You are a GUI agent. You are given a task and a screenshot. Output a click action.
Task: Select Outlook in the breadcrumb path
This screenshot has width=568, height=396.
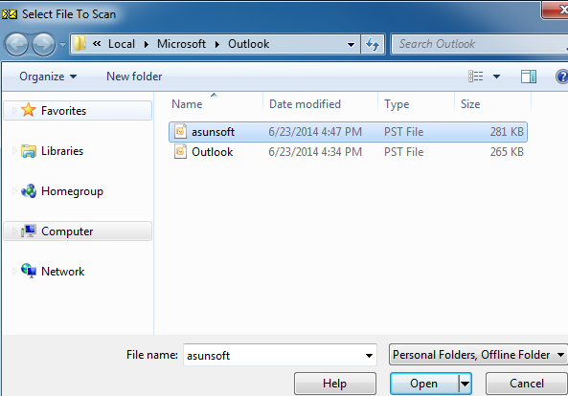pos(248,44)
